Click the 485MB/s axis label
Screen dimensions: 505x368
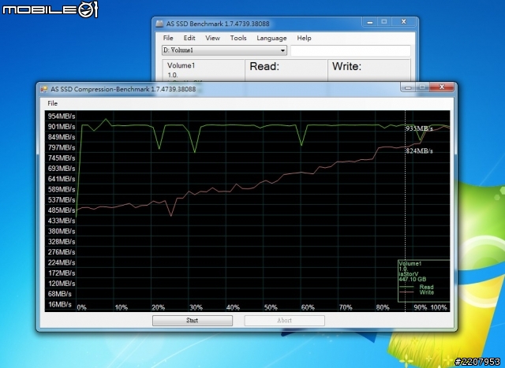62,210
